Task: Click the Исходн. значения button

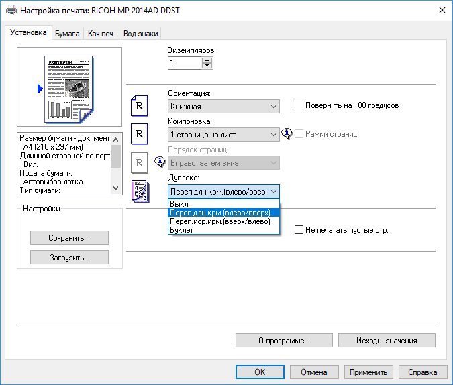Action: click(387, 340)
